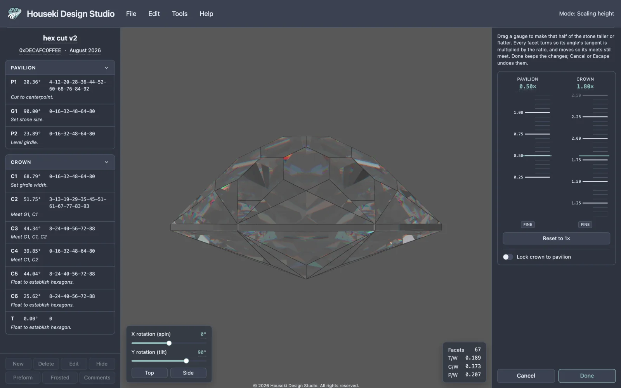Open the Tools menu
621x388 pixels.
click(180, 14)
